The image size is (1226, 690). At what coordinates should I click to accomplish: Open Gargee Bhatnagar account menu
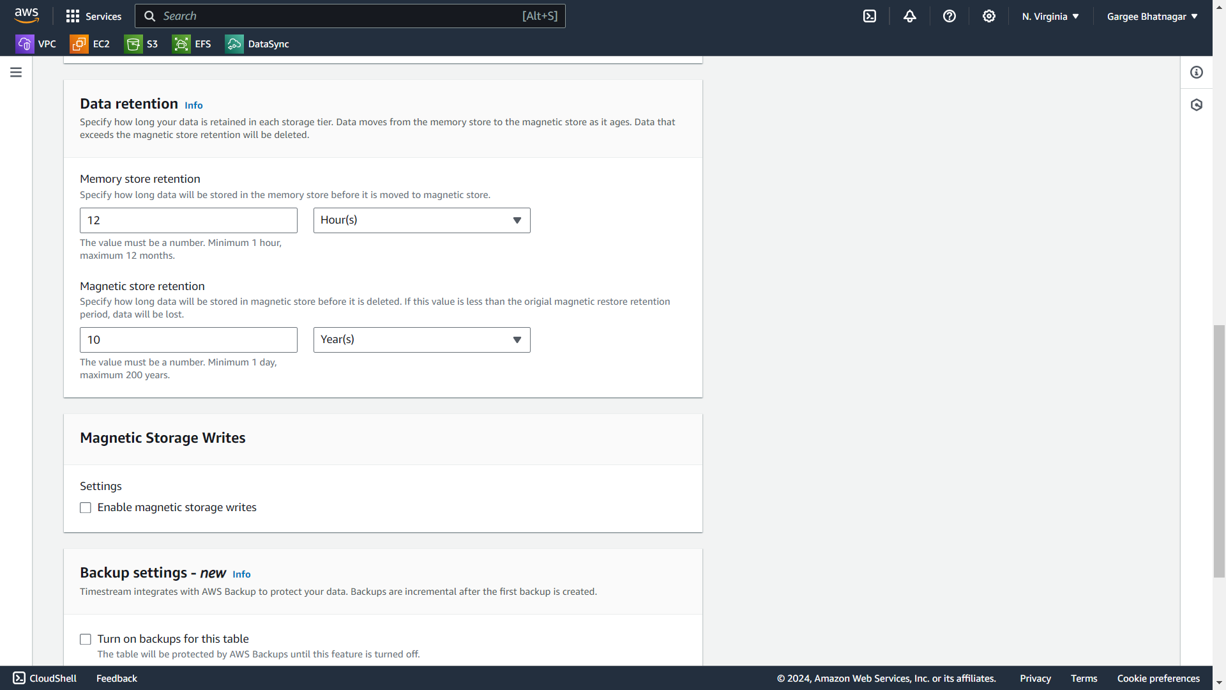pyautogui.click(x=1151, y=16)
